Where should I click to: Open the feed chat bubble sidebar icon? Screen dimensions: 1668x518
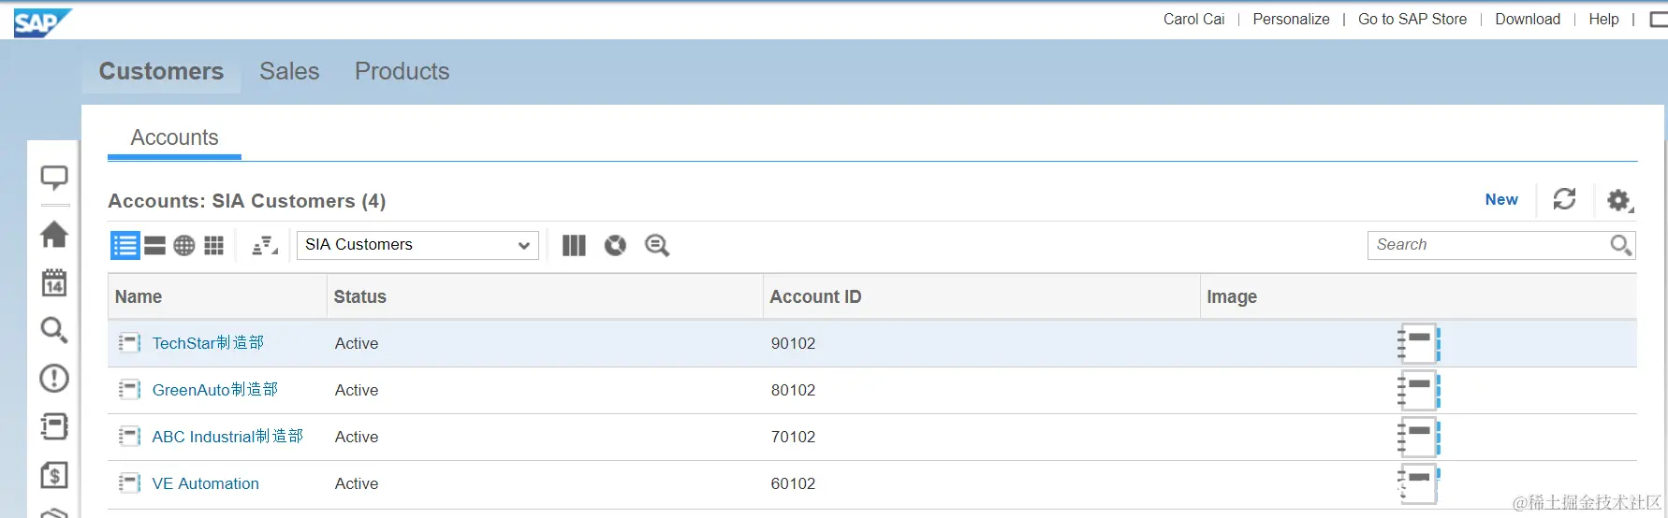[54, 178]
